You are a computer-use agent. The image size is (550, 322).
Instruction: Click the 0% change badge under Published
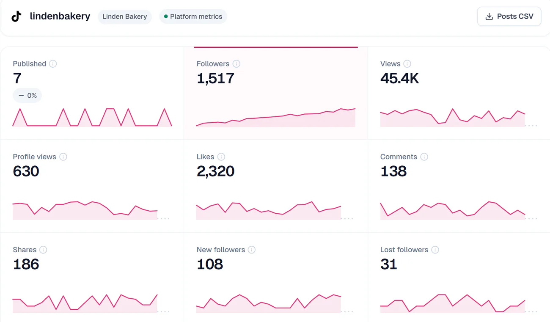[27, 96]
